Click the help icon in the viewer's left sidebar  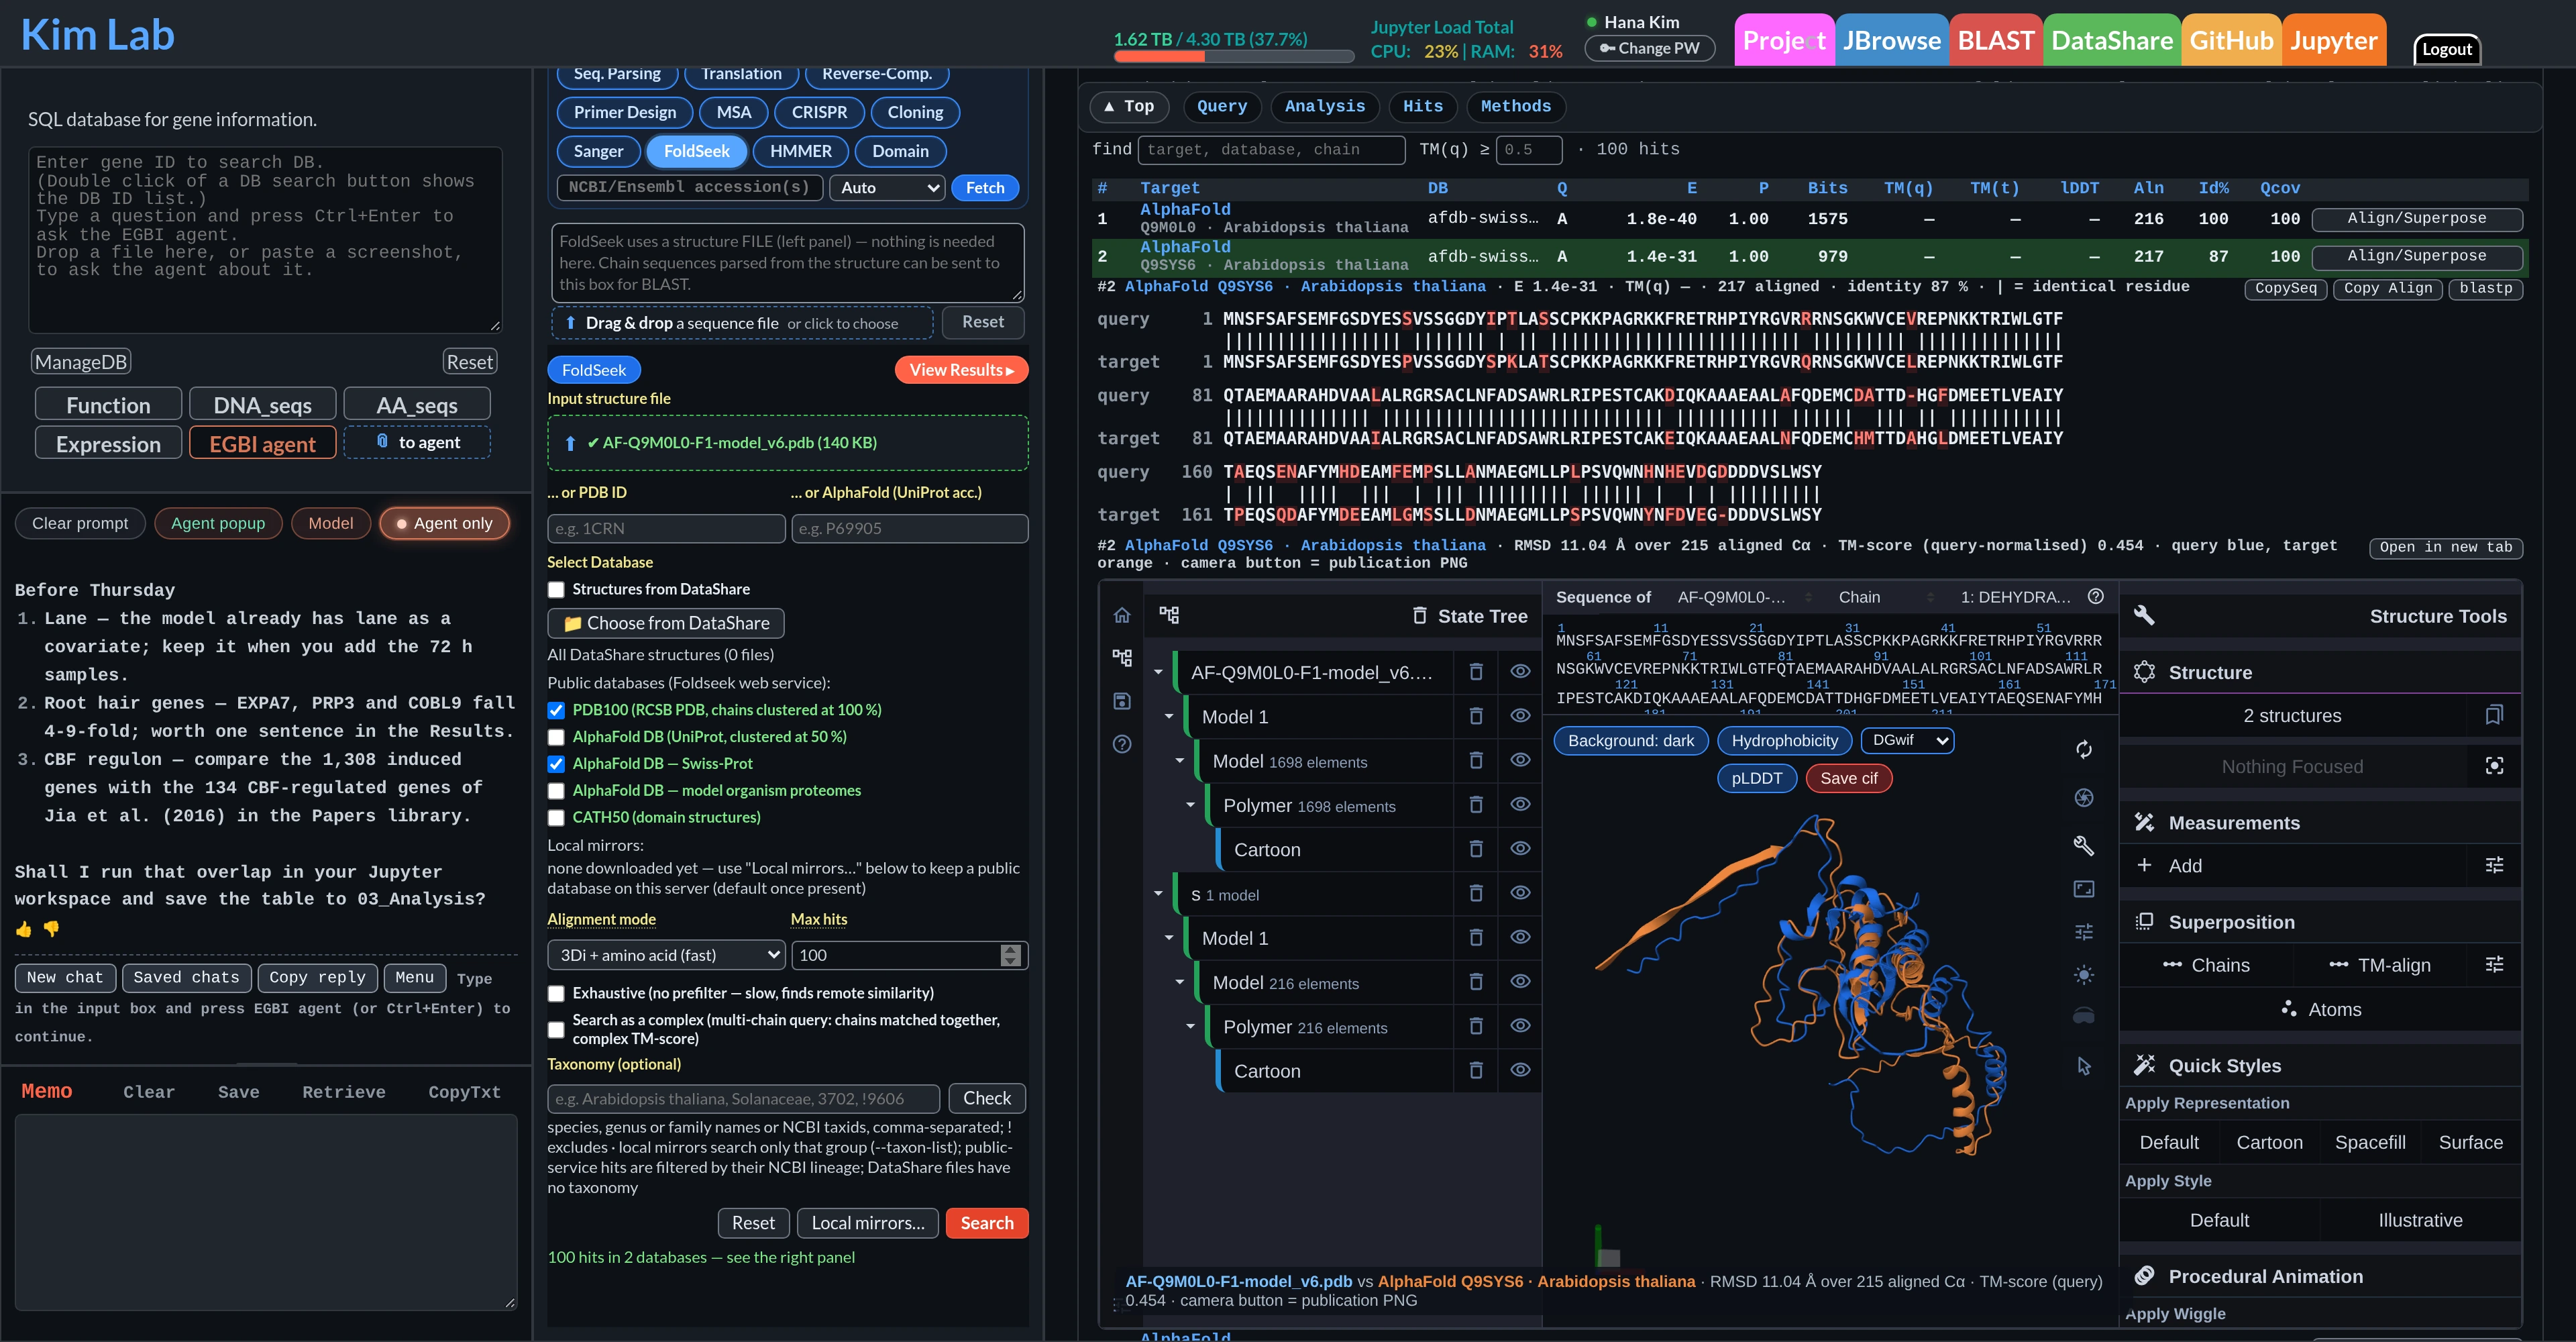tap(1122, 744)
